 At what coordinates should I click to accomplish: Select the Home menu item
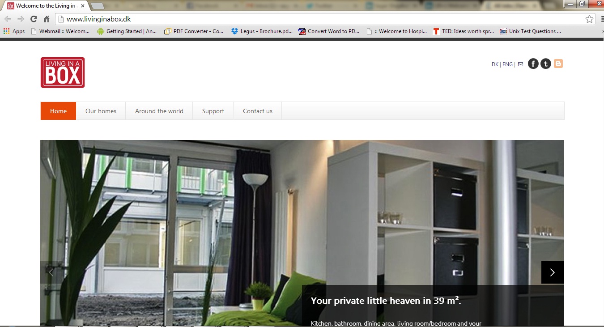[58, 111]
